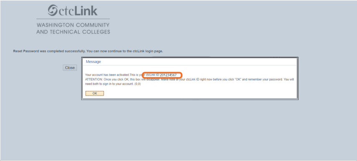Select the ctcLink ID number 201234567
This screenshot has height=161, width=357.
pyautogui.click(x=168, y=75)
